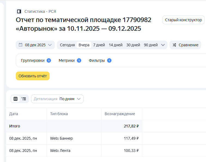
Task: Click the Вознаграждение column header
Action: [x=120, y=114]
